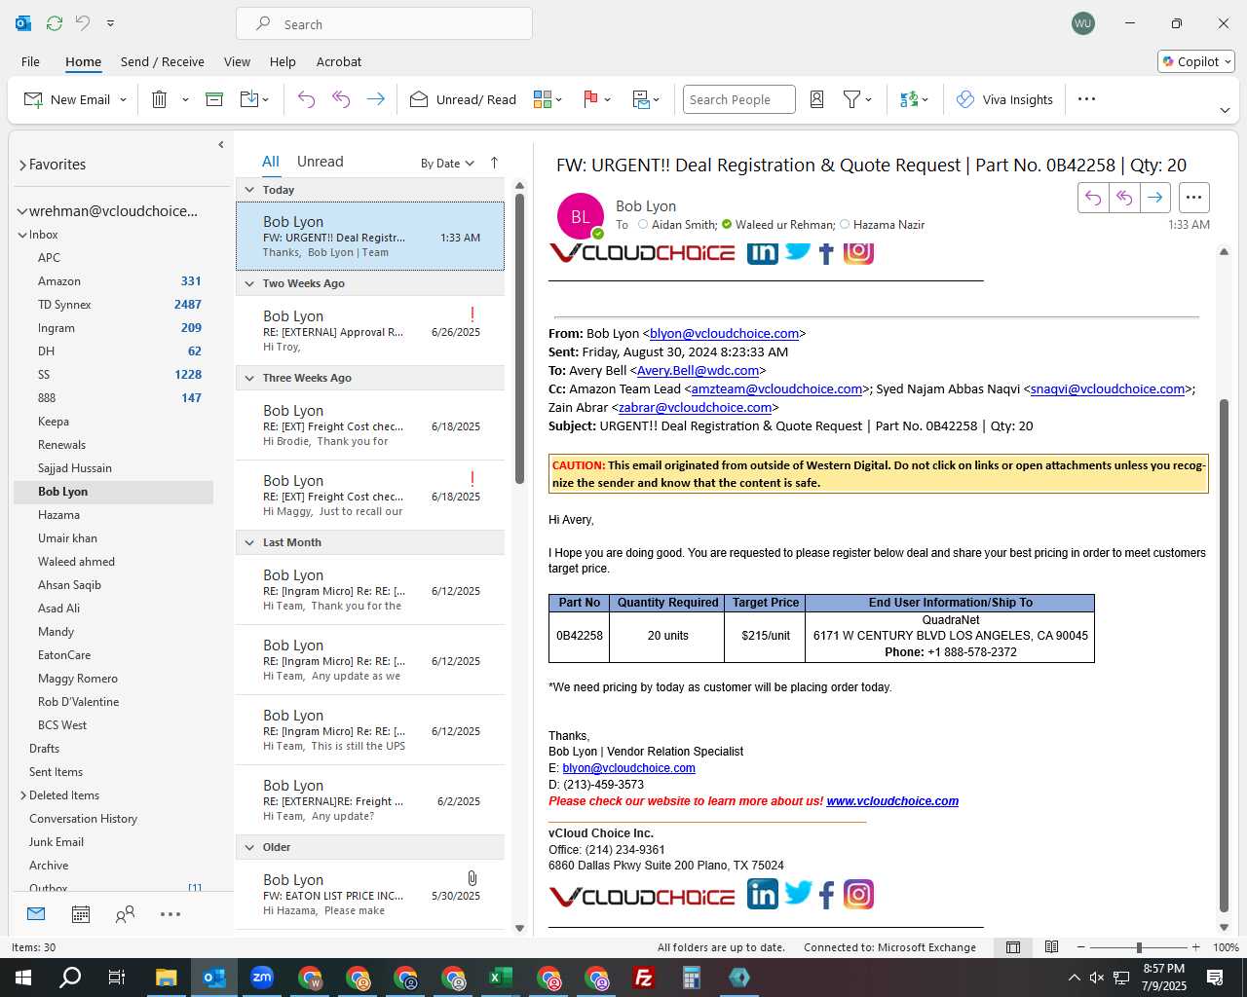Click blyon@vcloudchoice.com link in signature

[628, 768]
